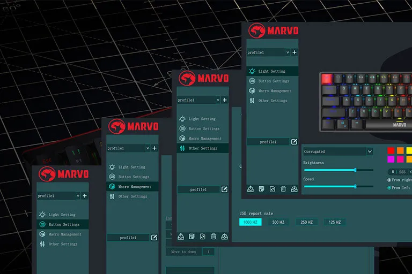Click the document-list icon in Light Setting window
The width and height of the screenshot is (412, 274).
tap(261, 189)
